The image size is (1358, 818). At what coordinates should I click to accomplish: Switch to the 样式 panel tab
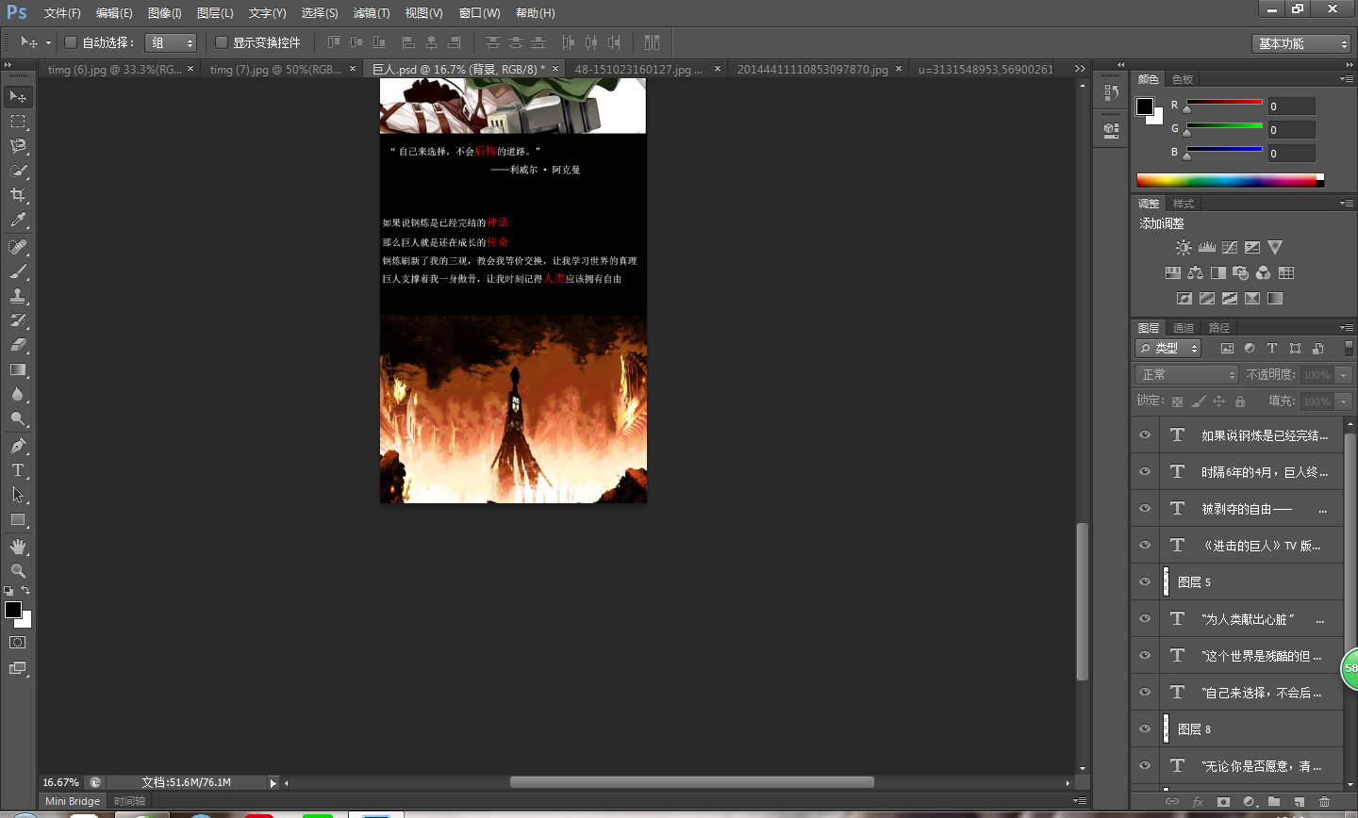[1184, 204]
